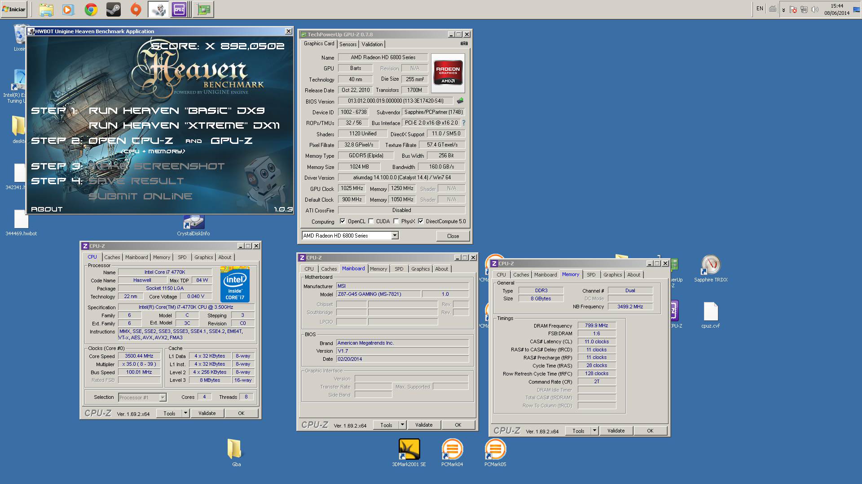Open the Tools arrow in CPU-Z Mainboard window
The height and width of the screenshot is (484, 862).
click(x=402, y=425)
